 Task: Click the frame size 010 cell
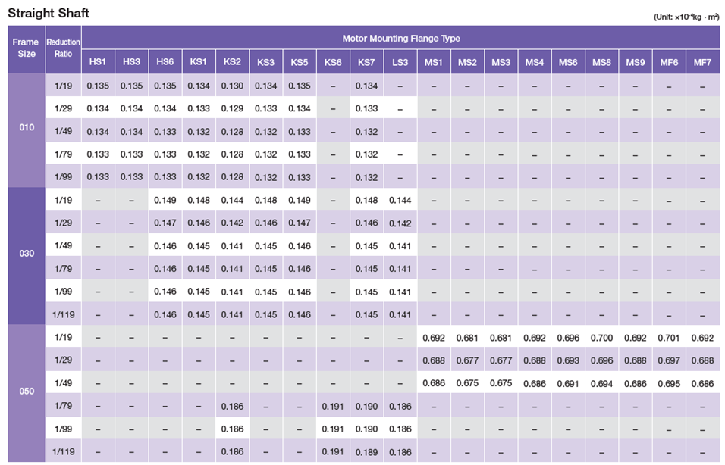coord(26,128)
